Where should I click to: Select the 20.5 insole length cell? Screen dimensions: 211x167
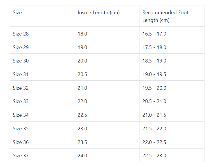(x=83, y=74)
